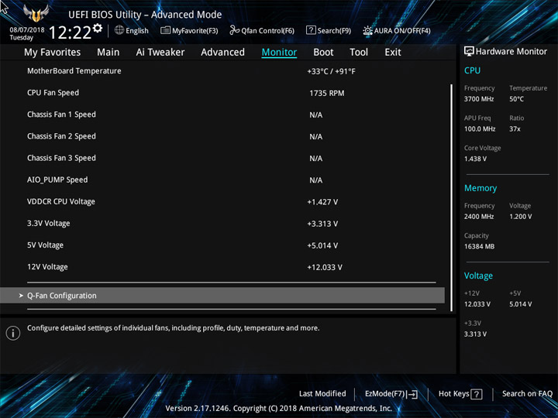
Task: Click the 08/07/2018 date
Action: coord(27,30)
